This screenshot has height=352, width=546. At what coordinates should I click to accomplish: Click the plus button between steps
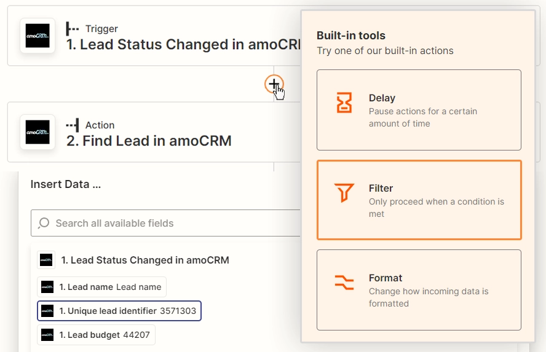coord(274,84)
